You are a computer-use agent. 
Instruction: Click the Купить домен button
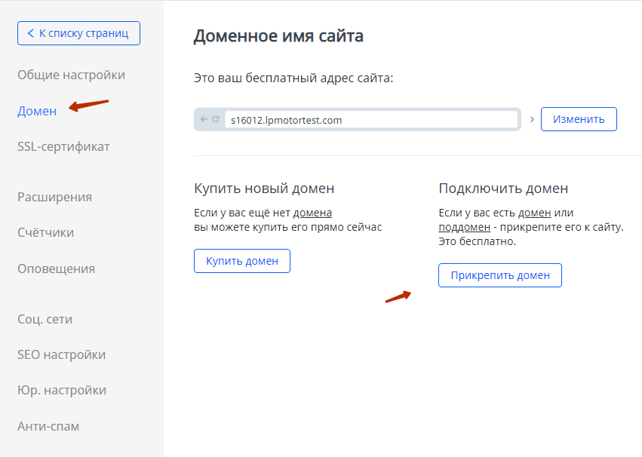point(242,261)
